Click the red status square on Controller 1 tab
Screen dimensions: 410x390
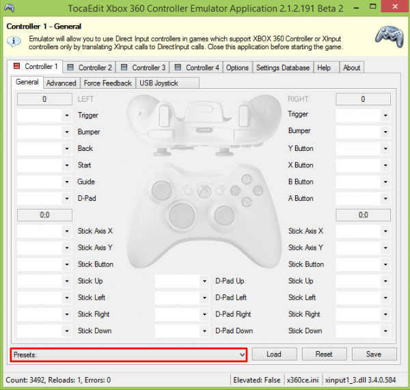pyautogui.click(x=16, y=66)
